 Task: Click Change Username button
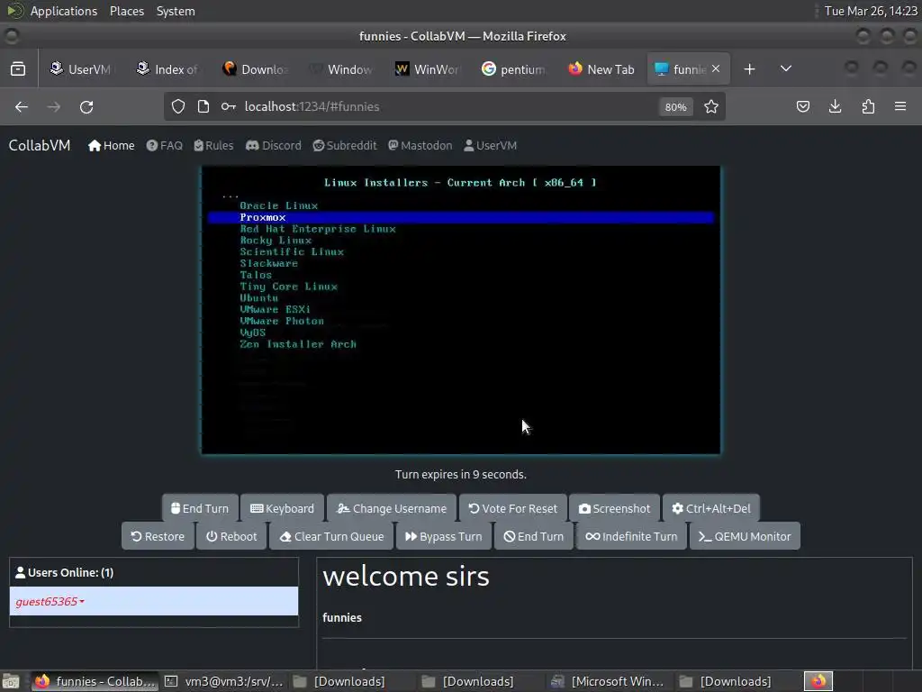pyautogui.click(x=392, y=508)
